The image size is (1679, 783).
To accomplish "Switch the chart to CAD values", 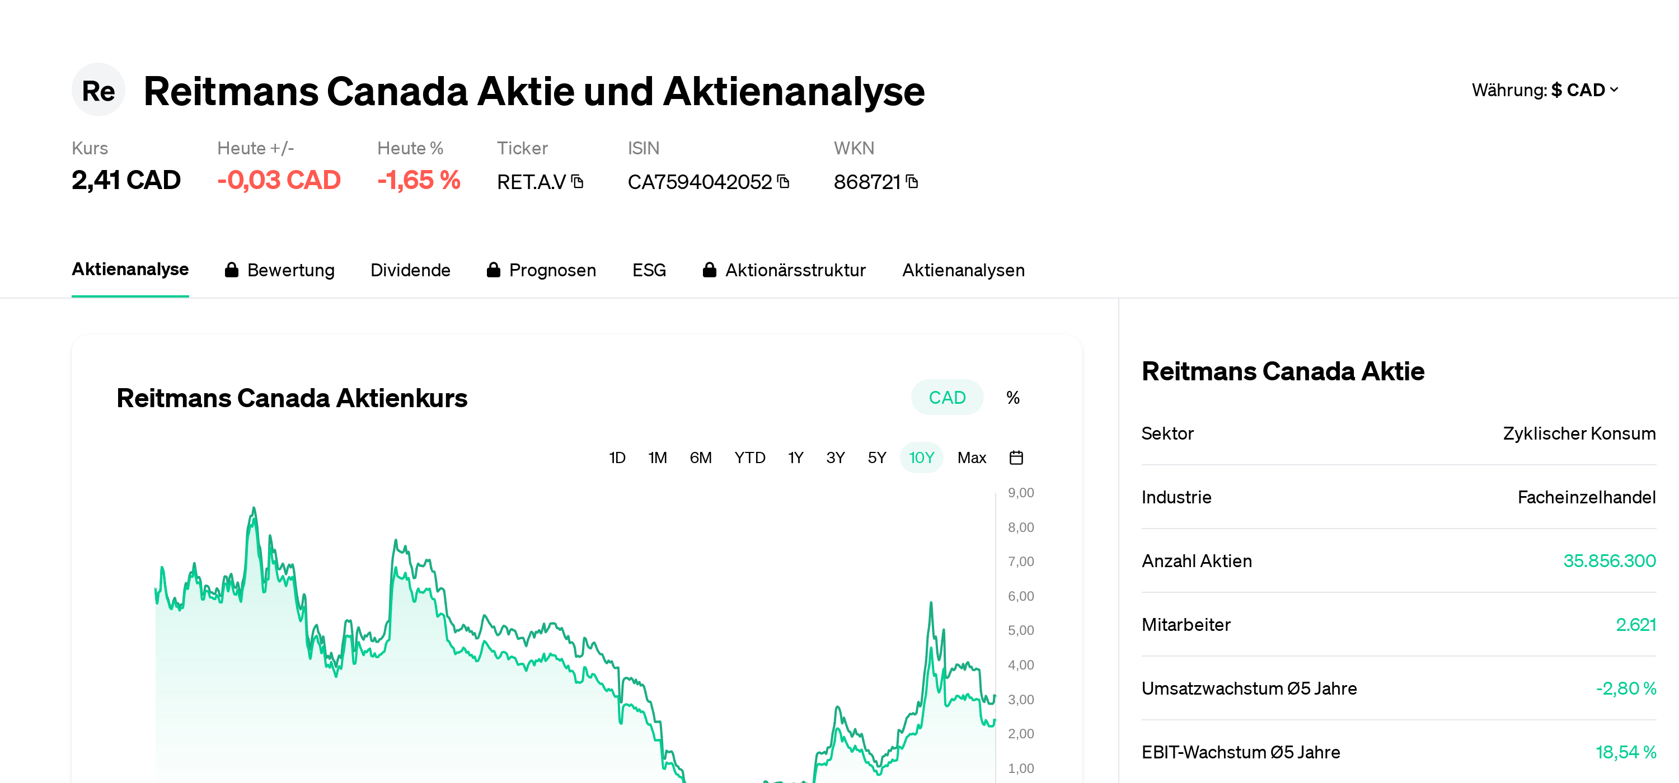I will pyautogui.click(x=947, y=397).
